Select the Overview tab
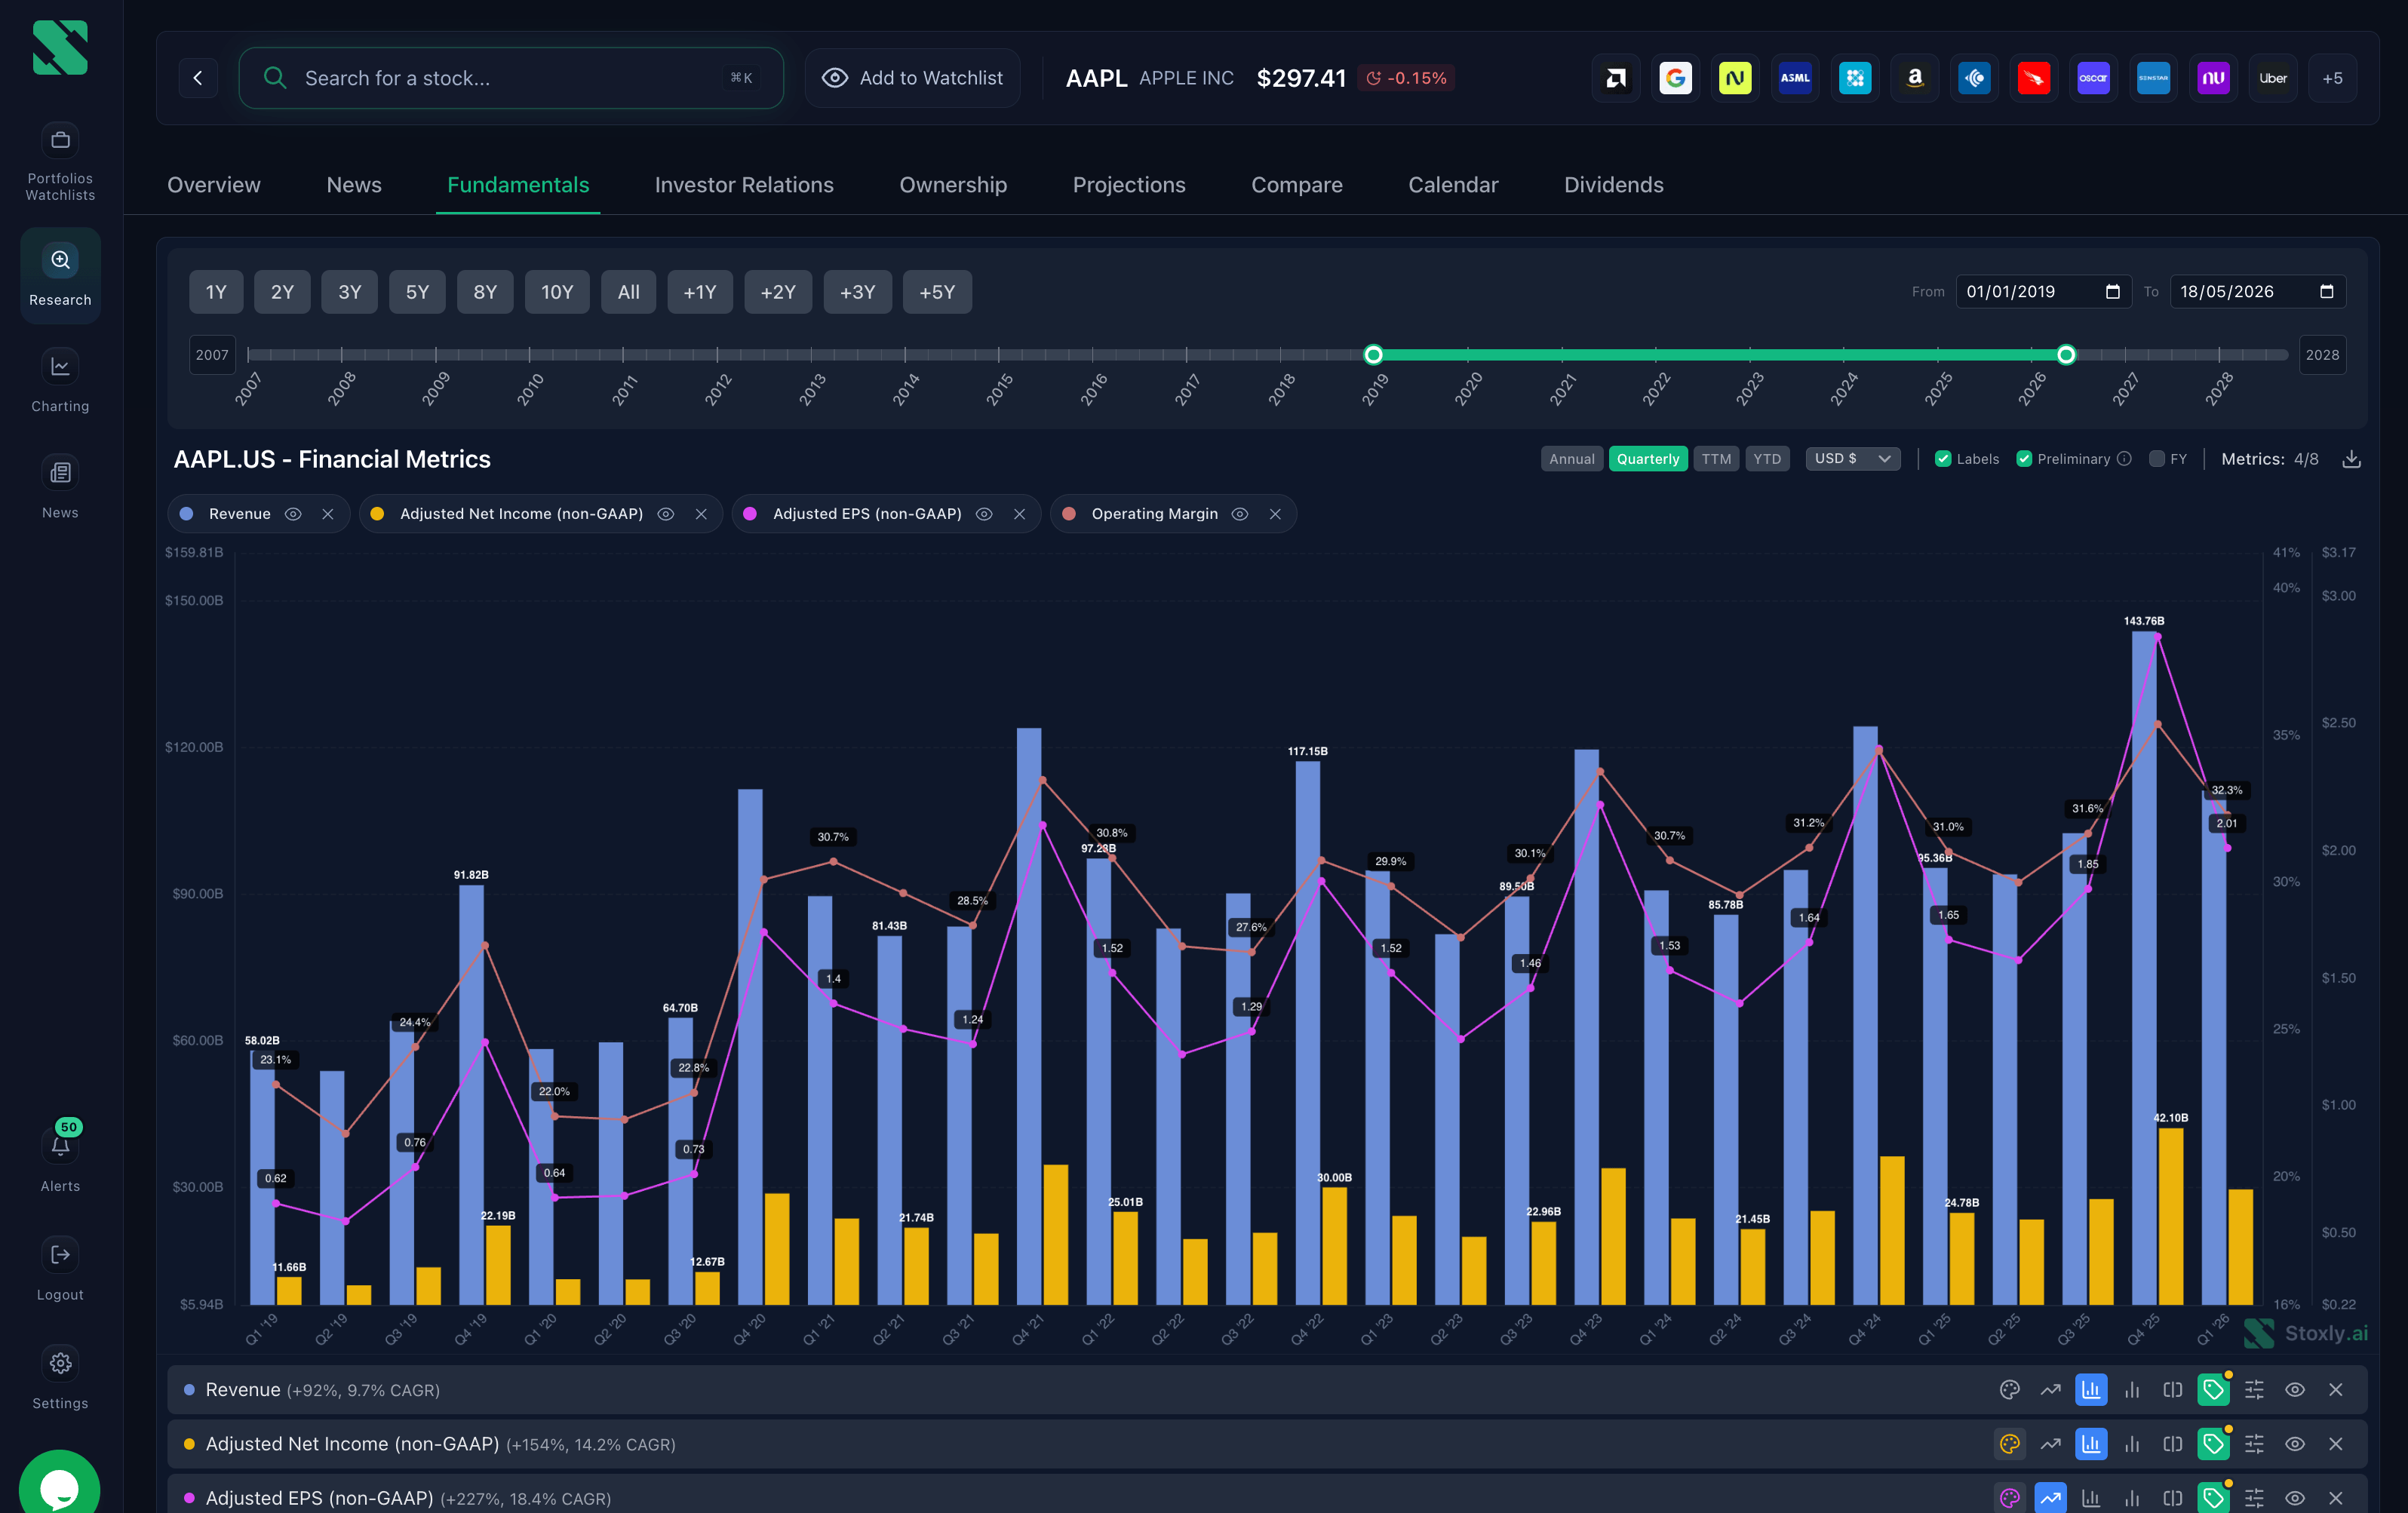This screenshot has width=2408, height=1513. pyautogui.click(x=214, y=185)
